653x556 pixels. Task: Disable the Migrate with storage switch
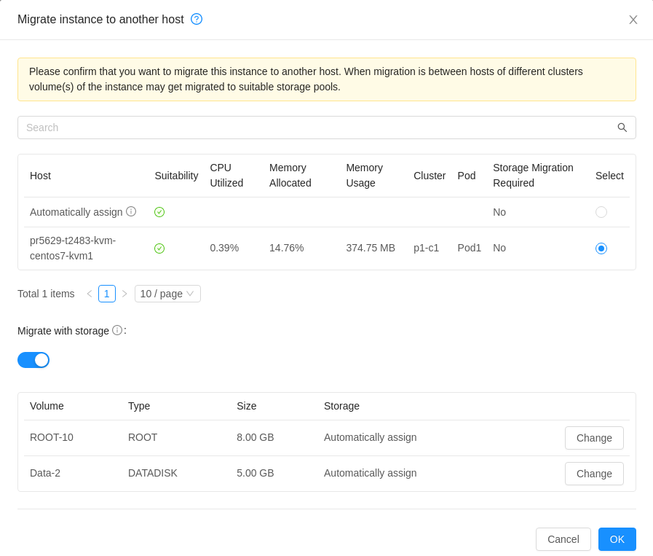(33, 360)
